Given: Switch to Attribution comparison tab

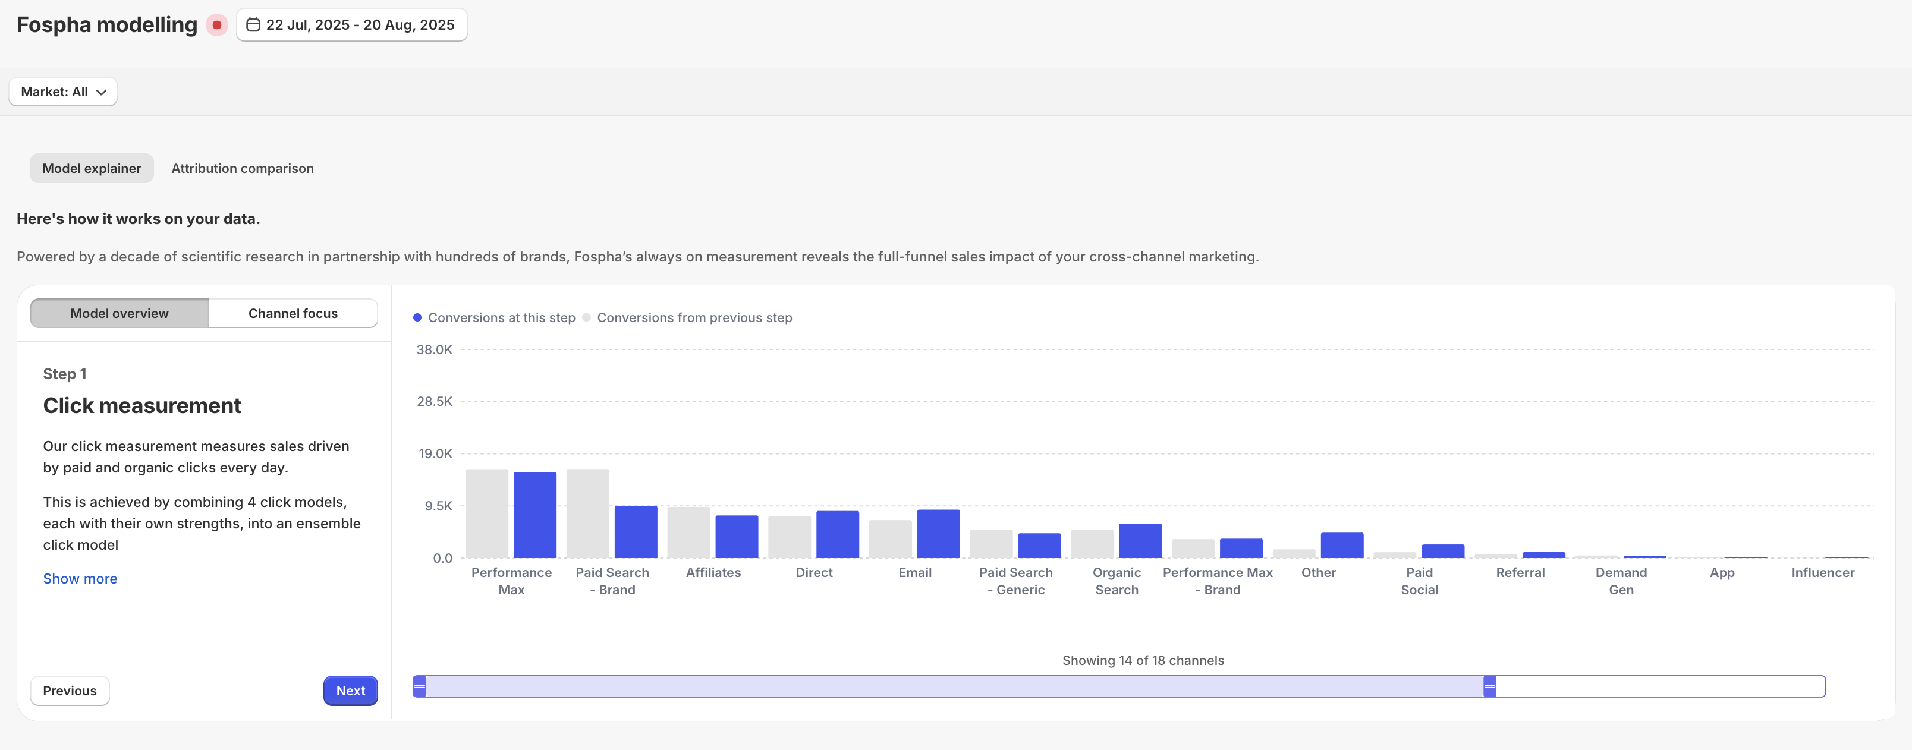Looking at the screenshot, I should click(x=242, y=168).
